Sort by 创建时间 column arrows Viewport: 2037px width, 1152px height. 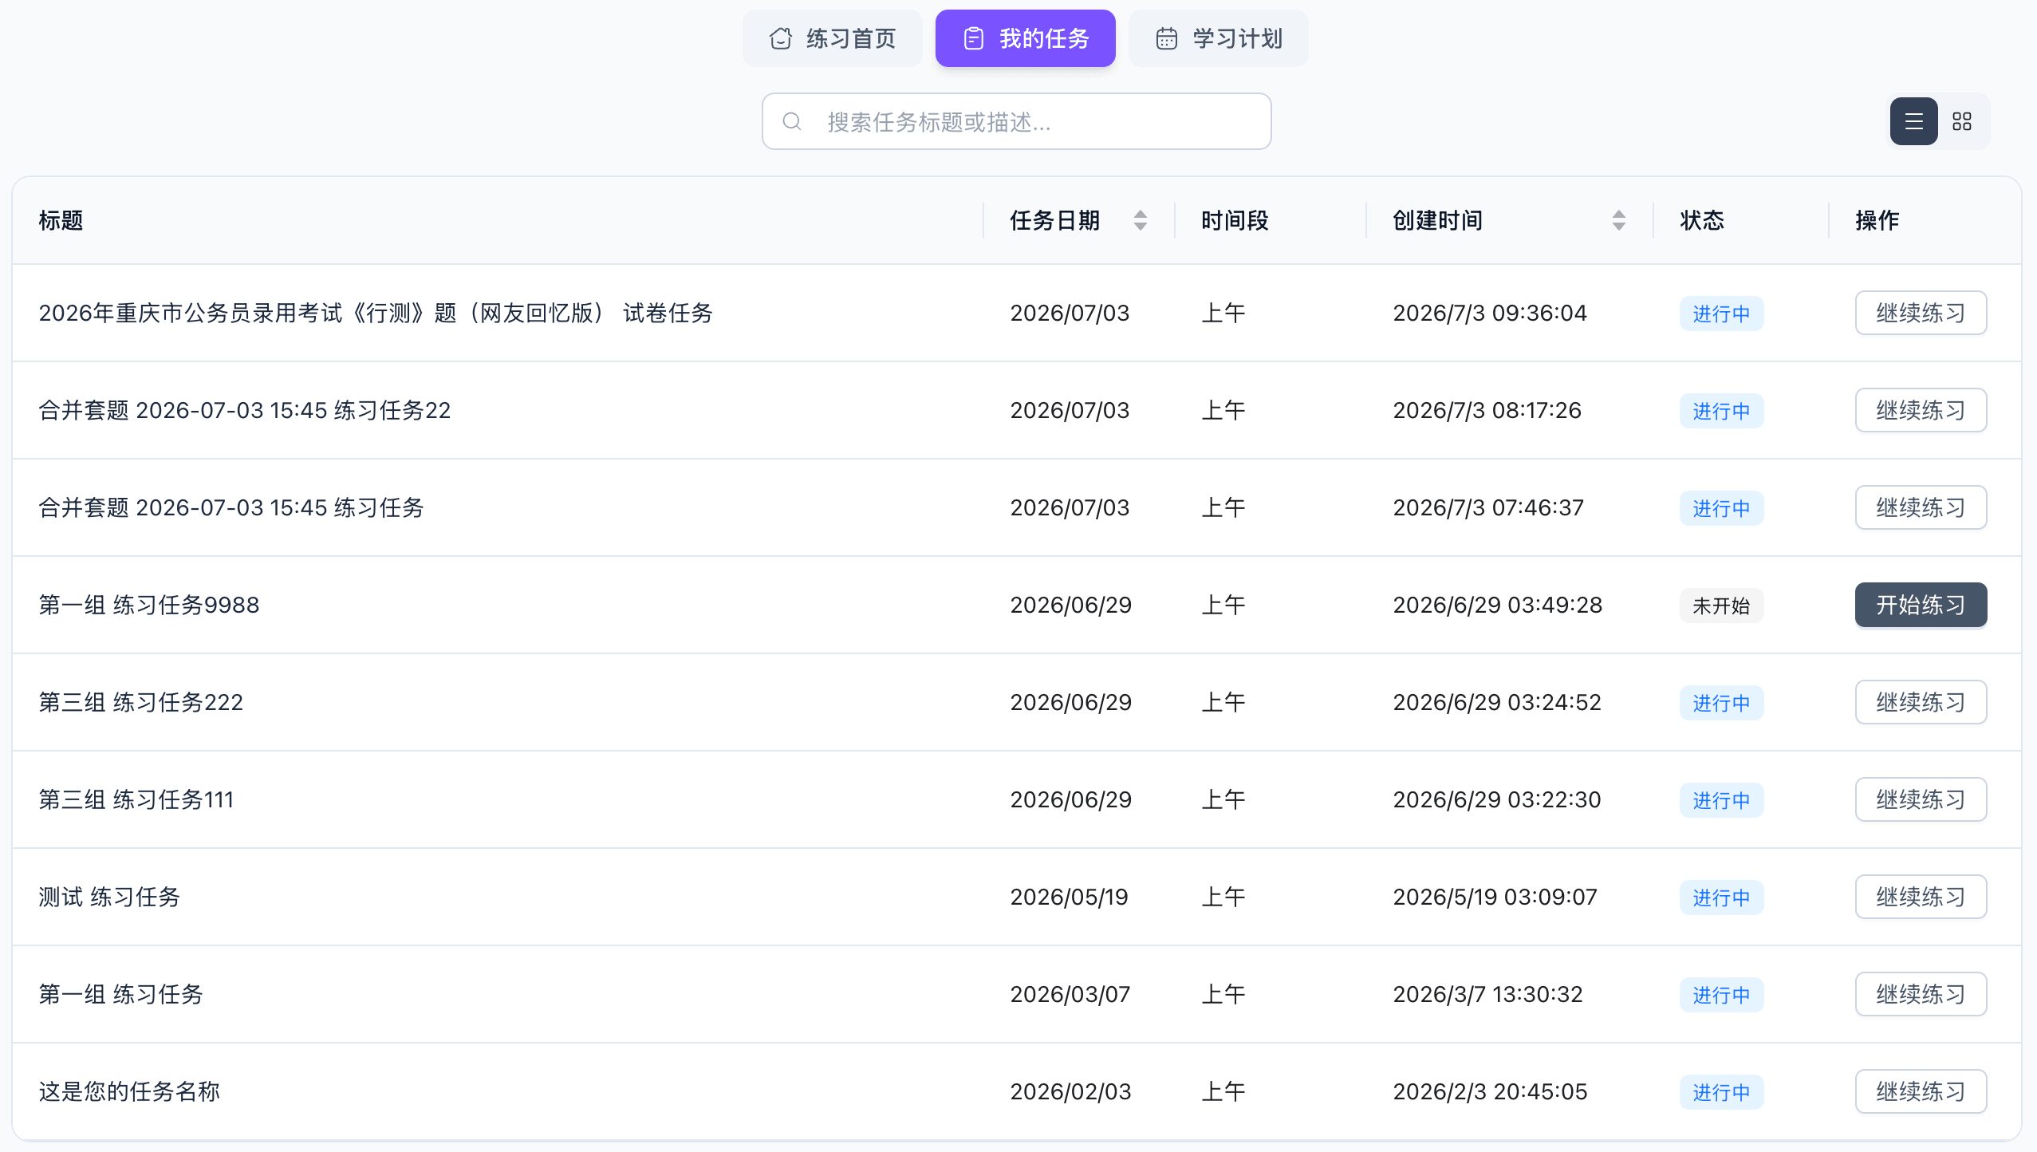[x=1619, y=220]
